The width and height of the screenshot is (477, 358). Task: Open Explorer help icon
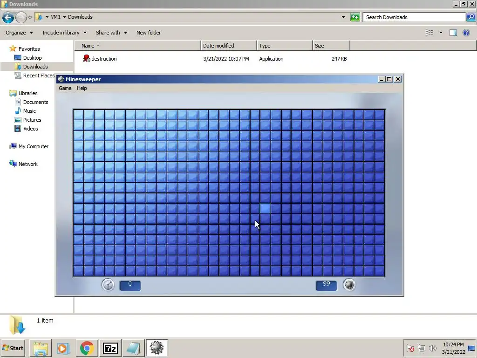[x=466, y=33]
